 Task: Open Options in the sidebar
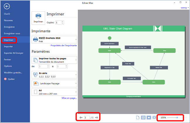8,66
